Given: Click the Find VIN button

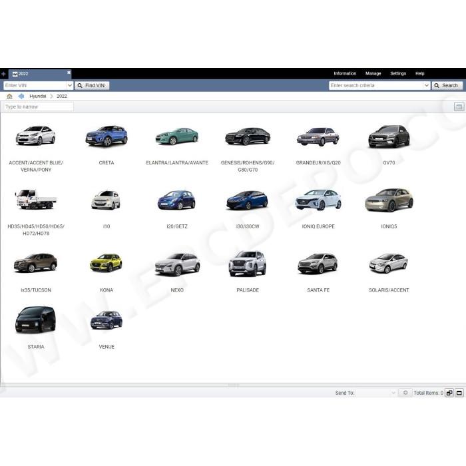Looking at the screenshot, I should tap(92, 86).
